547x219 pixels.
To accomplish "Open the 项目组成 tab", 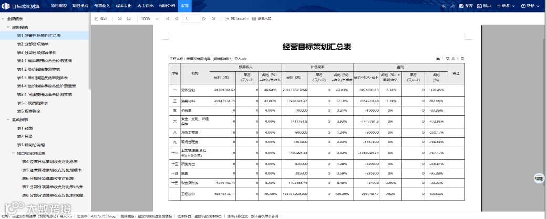I will click(79, 6).
